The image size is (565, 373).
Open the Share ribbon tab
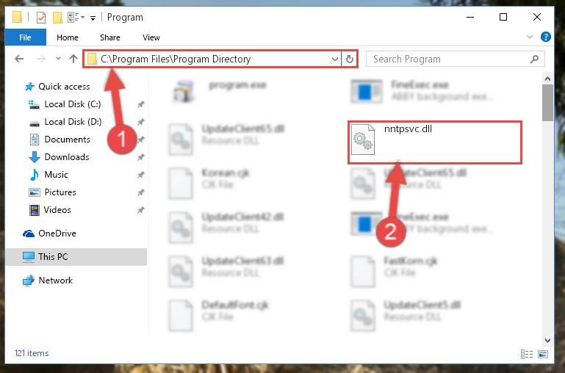pyautogui.click(x=110, y=37)
